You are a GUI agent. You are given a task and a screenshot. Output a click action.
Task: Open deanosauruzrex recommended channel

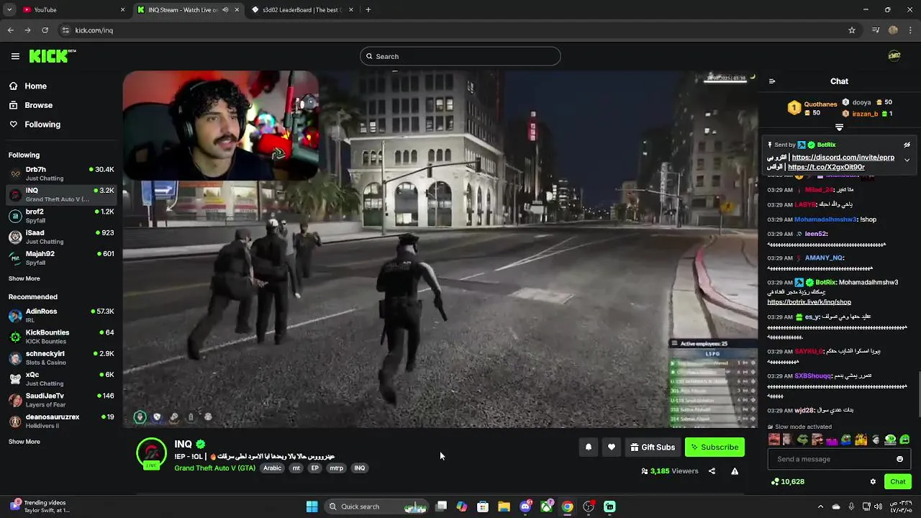click(61, 421)
